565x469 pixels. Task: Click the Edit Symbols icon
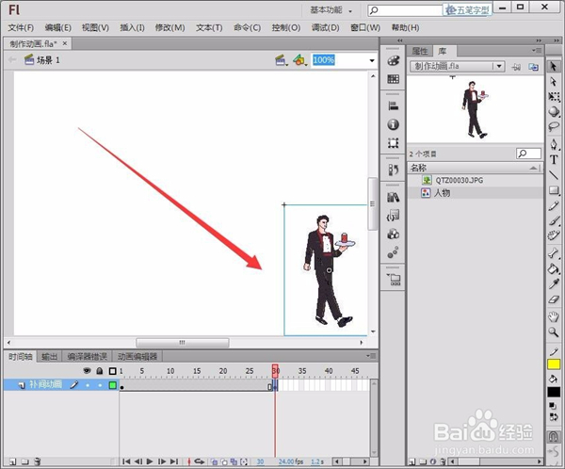pyautogui.click(x=299, y=60)
